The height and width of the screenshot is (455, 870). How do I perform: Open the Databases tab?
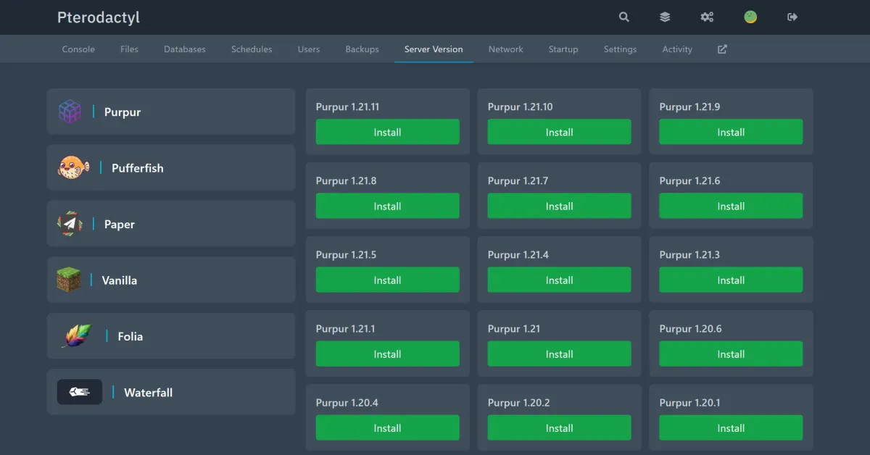[x=185, y=49]
